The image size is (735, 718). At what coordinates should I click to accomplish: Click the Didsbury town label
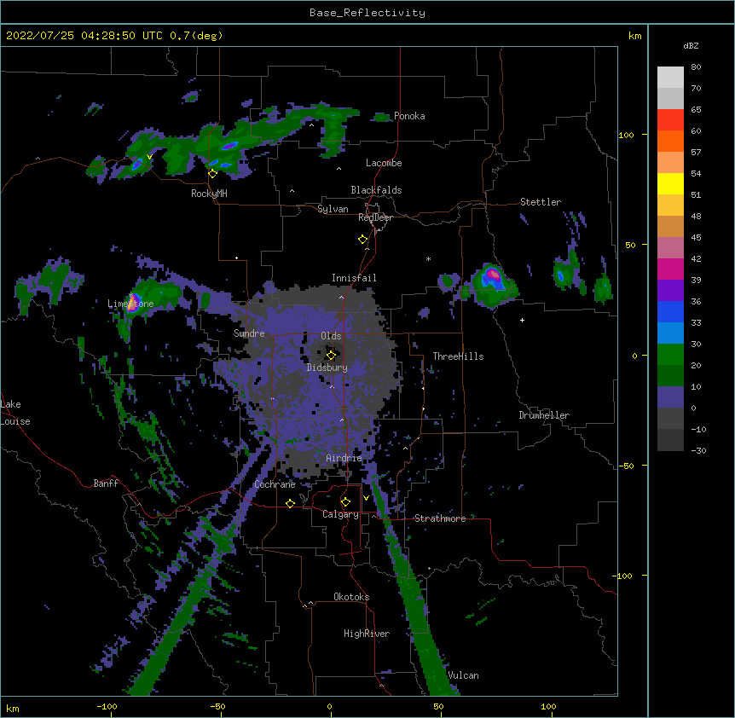pos(327,368)
